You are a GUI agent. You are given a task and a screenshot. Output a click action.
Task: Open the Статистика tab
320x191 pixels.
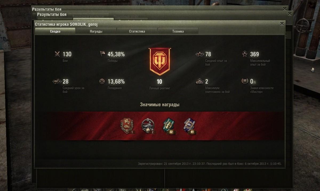tap(137, 31)
